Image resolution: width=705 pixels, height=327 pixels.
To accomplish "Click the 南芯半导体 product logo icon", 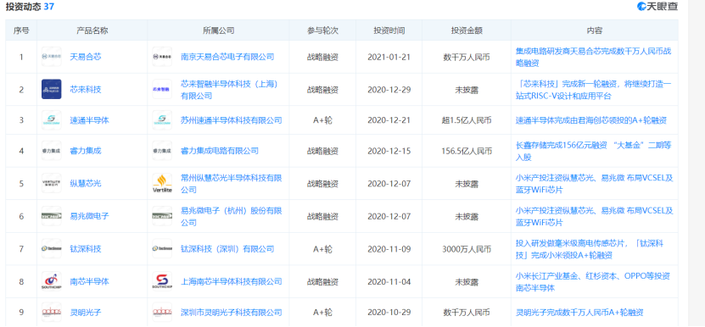I will coord(51,281).
